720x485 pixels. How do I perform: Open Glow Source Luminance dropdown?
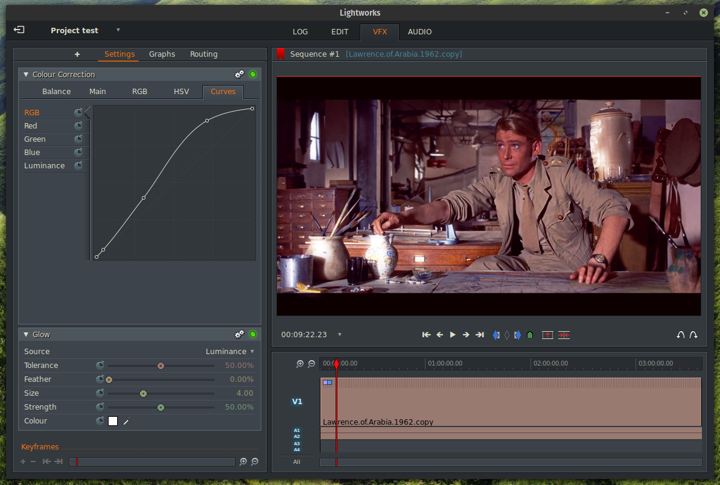pos(229,352)
